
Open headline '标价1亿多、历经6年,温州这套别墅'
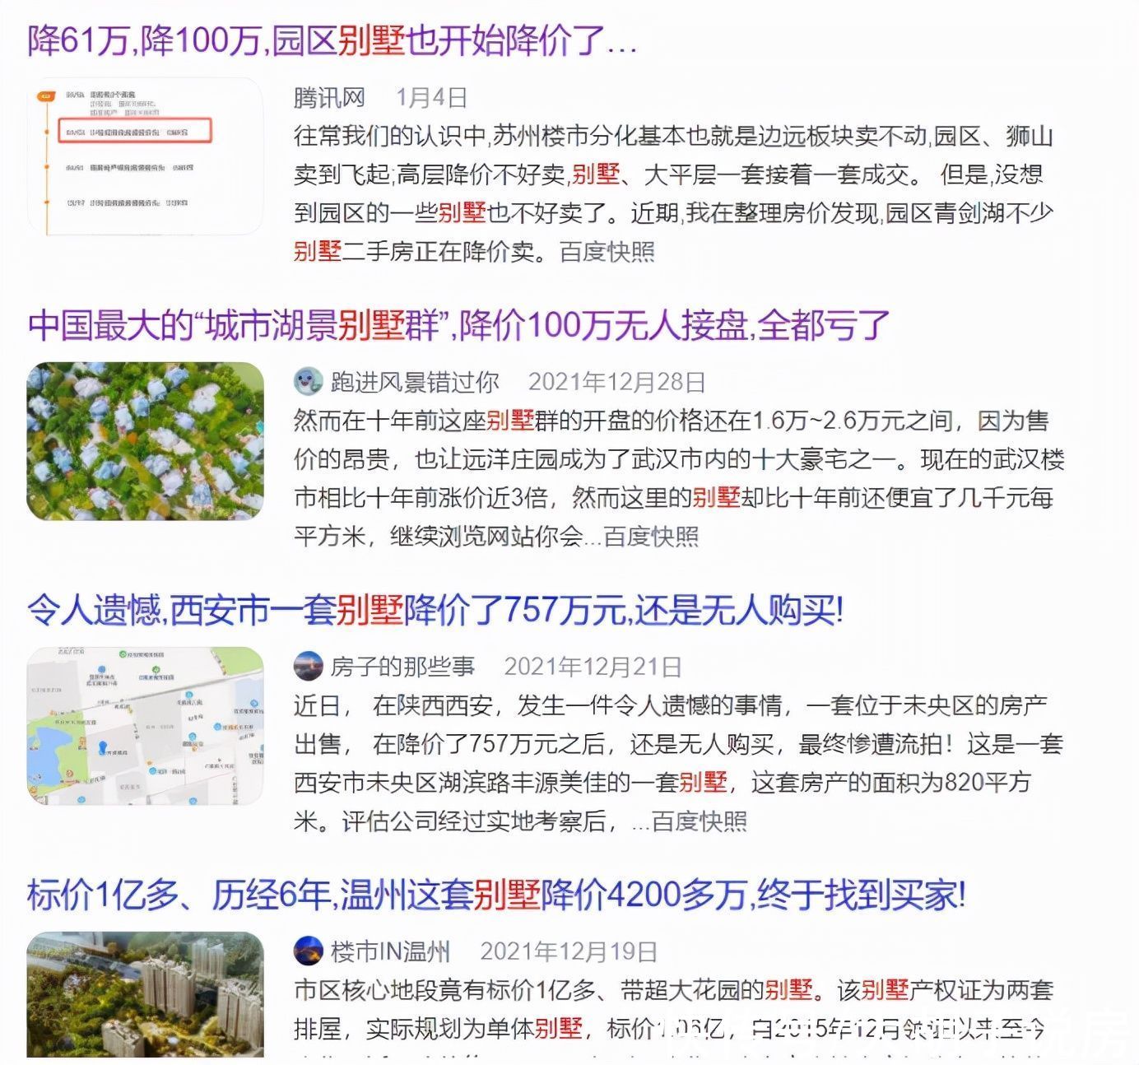pos(495,895)
